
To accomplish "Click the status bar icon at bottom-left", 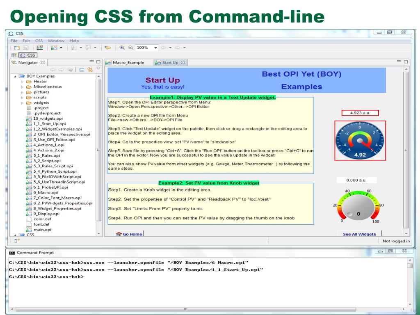I will click(x=17, y=241).
